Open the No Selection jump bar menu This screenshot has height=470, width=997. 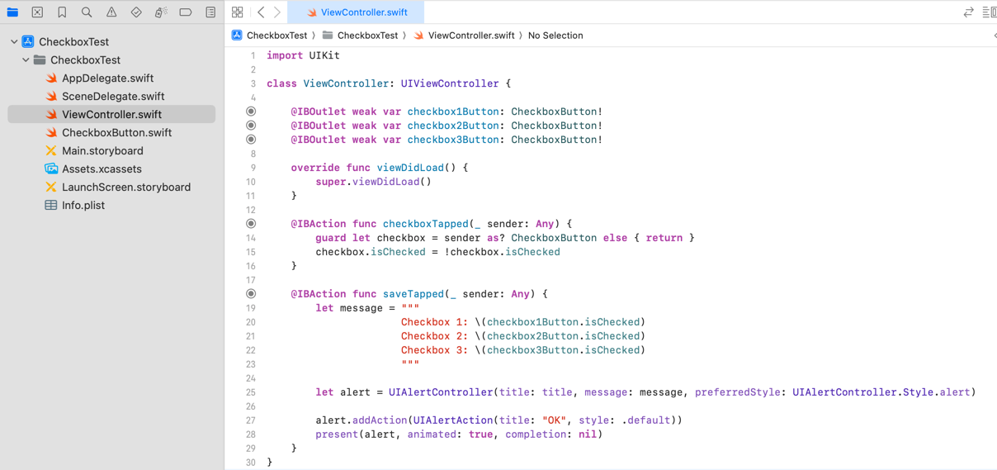555,36
